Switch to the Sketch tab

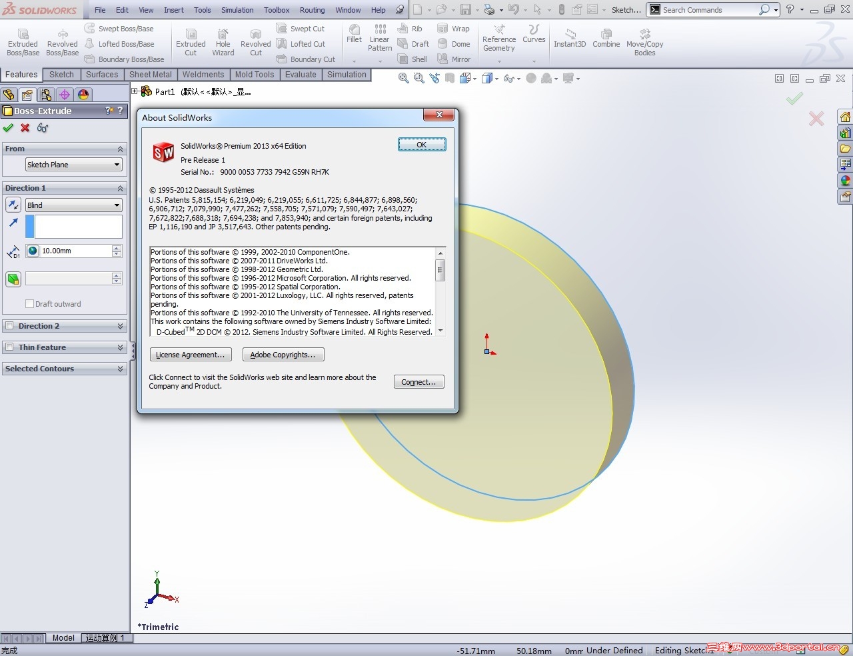[x=61, y=75]
